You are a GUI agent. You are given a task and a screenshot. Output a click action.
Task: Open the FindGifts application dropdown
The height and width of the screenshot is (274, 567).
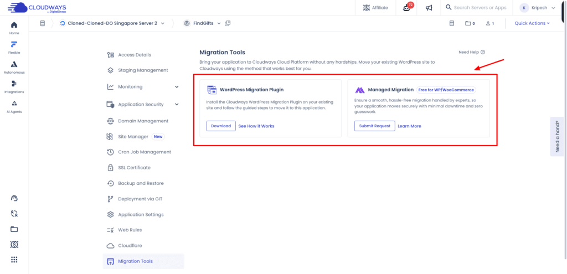[x=203, y=23]
